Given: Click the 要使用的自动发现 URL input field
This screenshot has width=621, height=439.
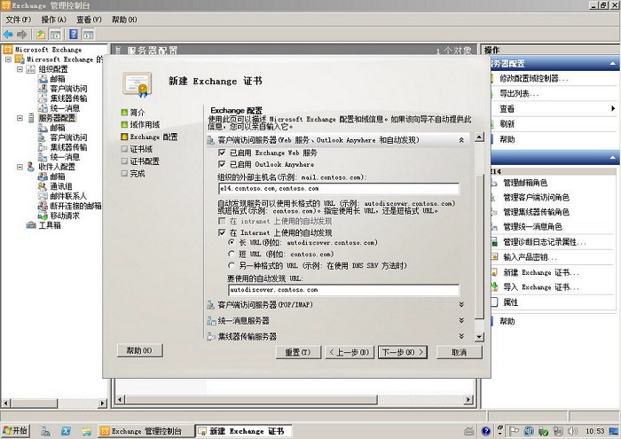Looking at the screenshot, I should tap(342, 289).
